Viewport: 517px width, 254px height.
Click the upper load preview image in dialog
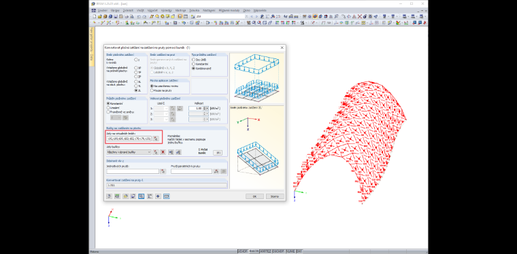point(256,79)
